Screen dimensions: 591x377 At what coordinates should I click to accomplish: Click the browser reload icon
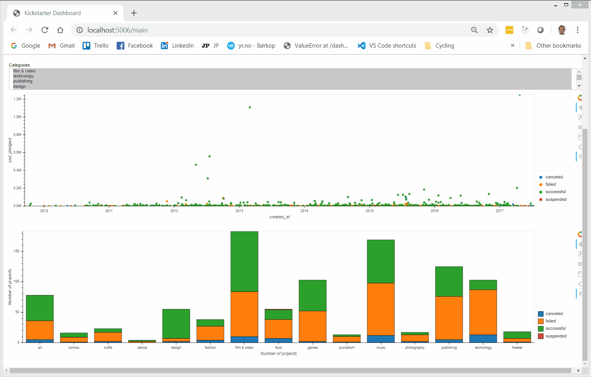pos(45,30)
